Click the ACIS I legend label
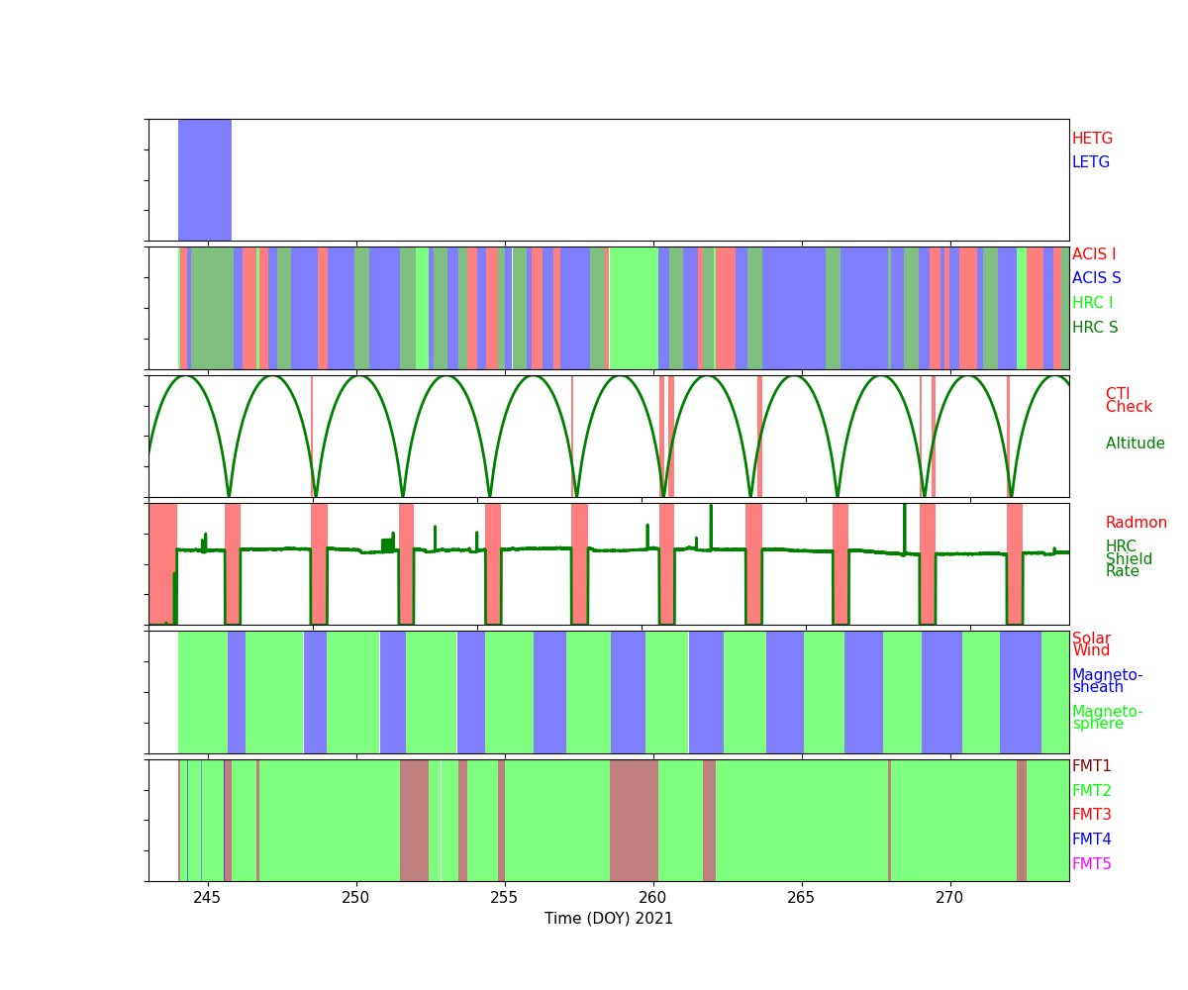1188x990 pixels. coord(1093,254)
